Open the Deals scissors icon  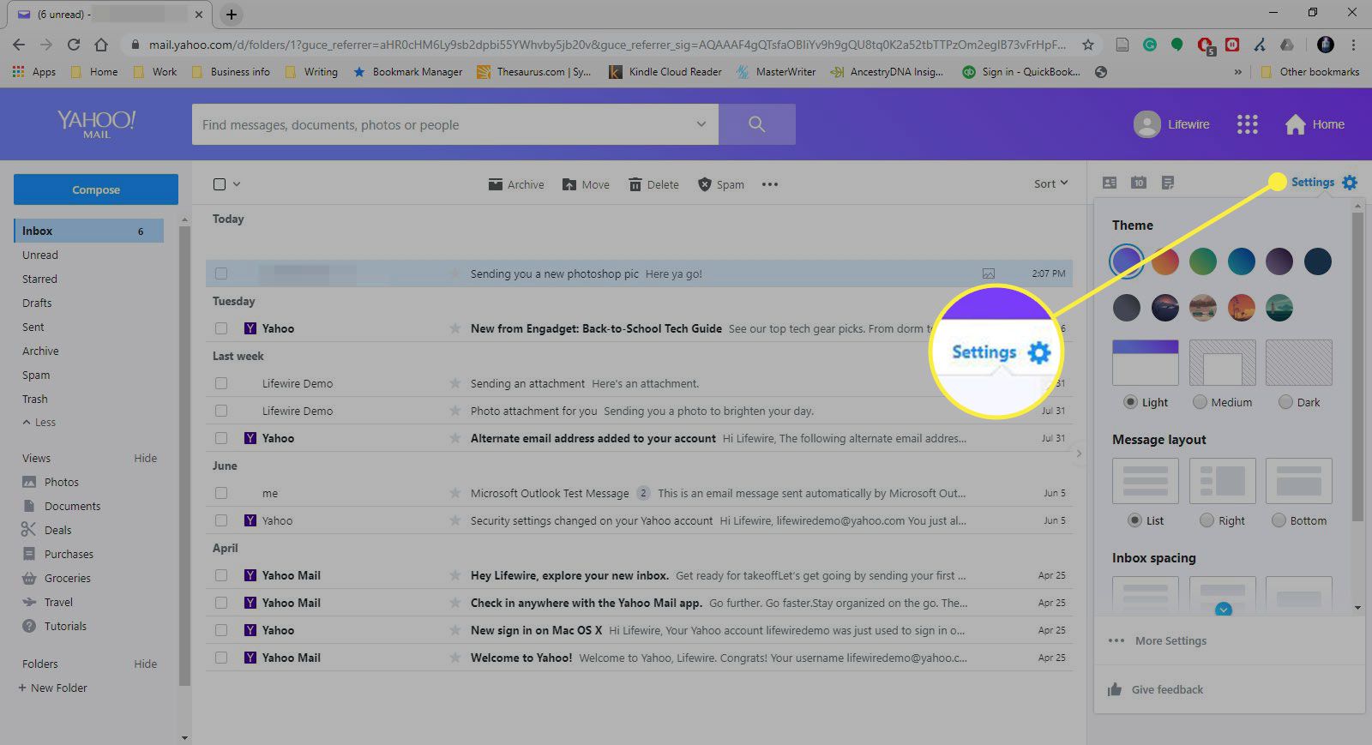[29, 530]
